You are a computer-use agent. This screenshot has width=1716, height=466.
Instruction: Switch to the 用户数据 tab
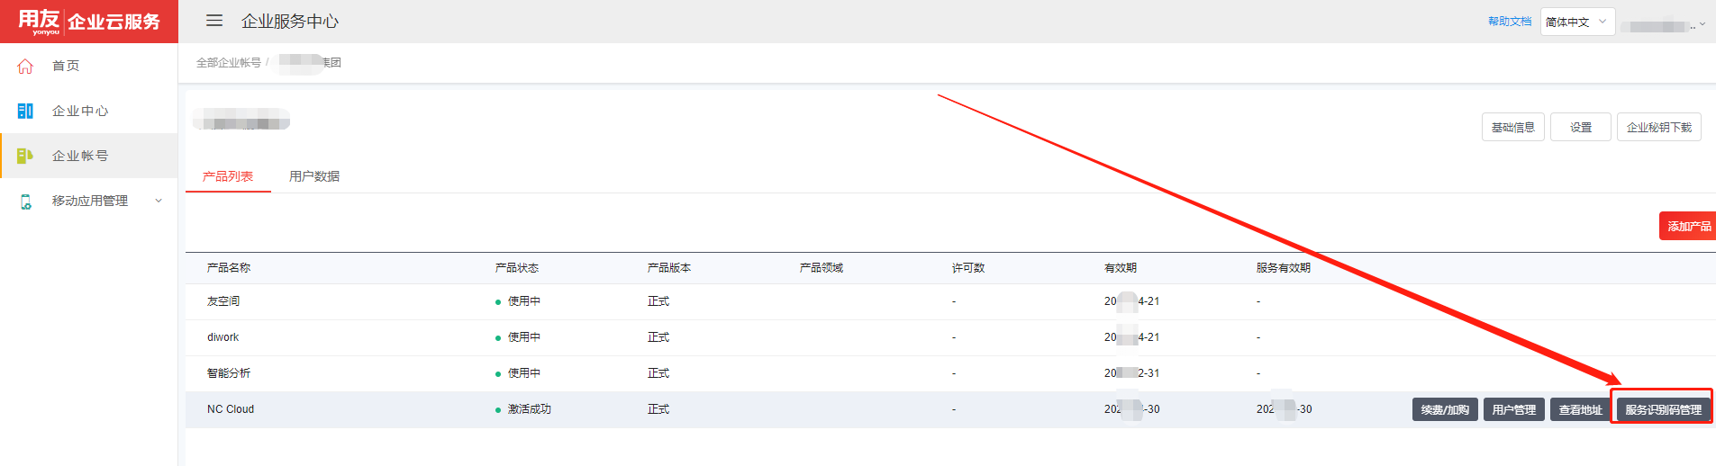pos(314,176)
